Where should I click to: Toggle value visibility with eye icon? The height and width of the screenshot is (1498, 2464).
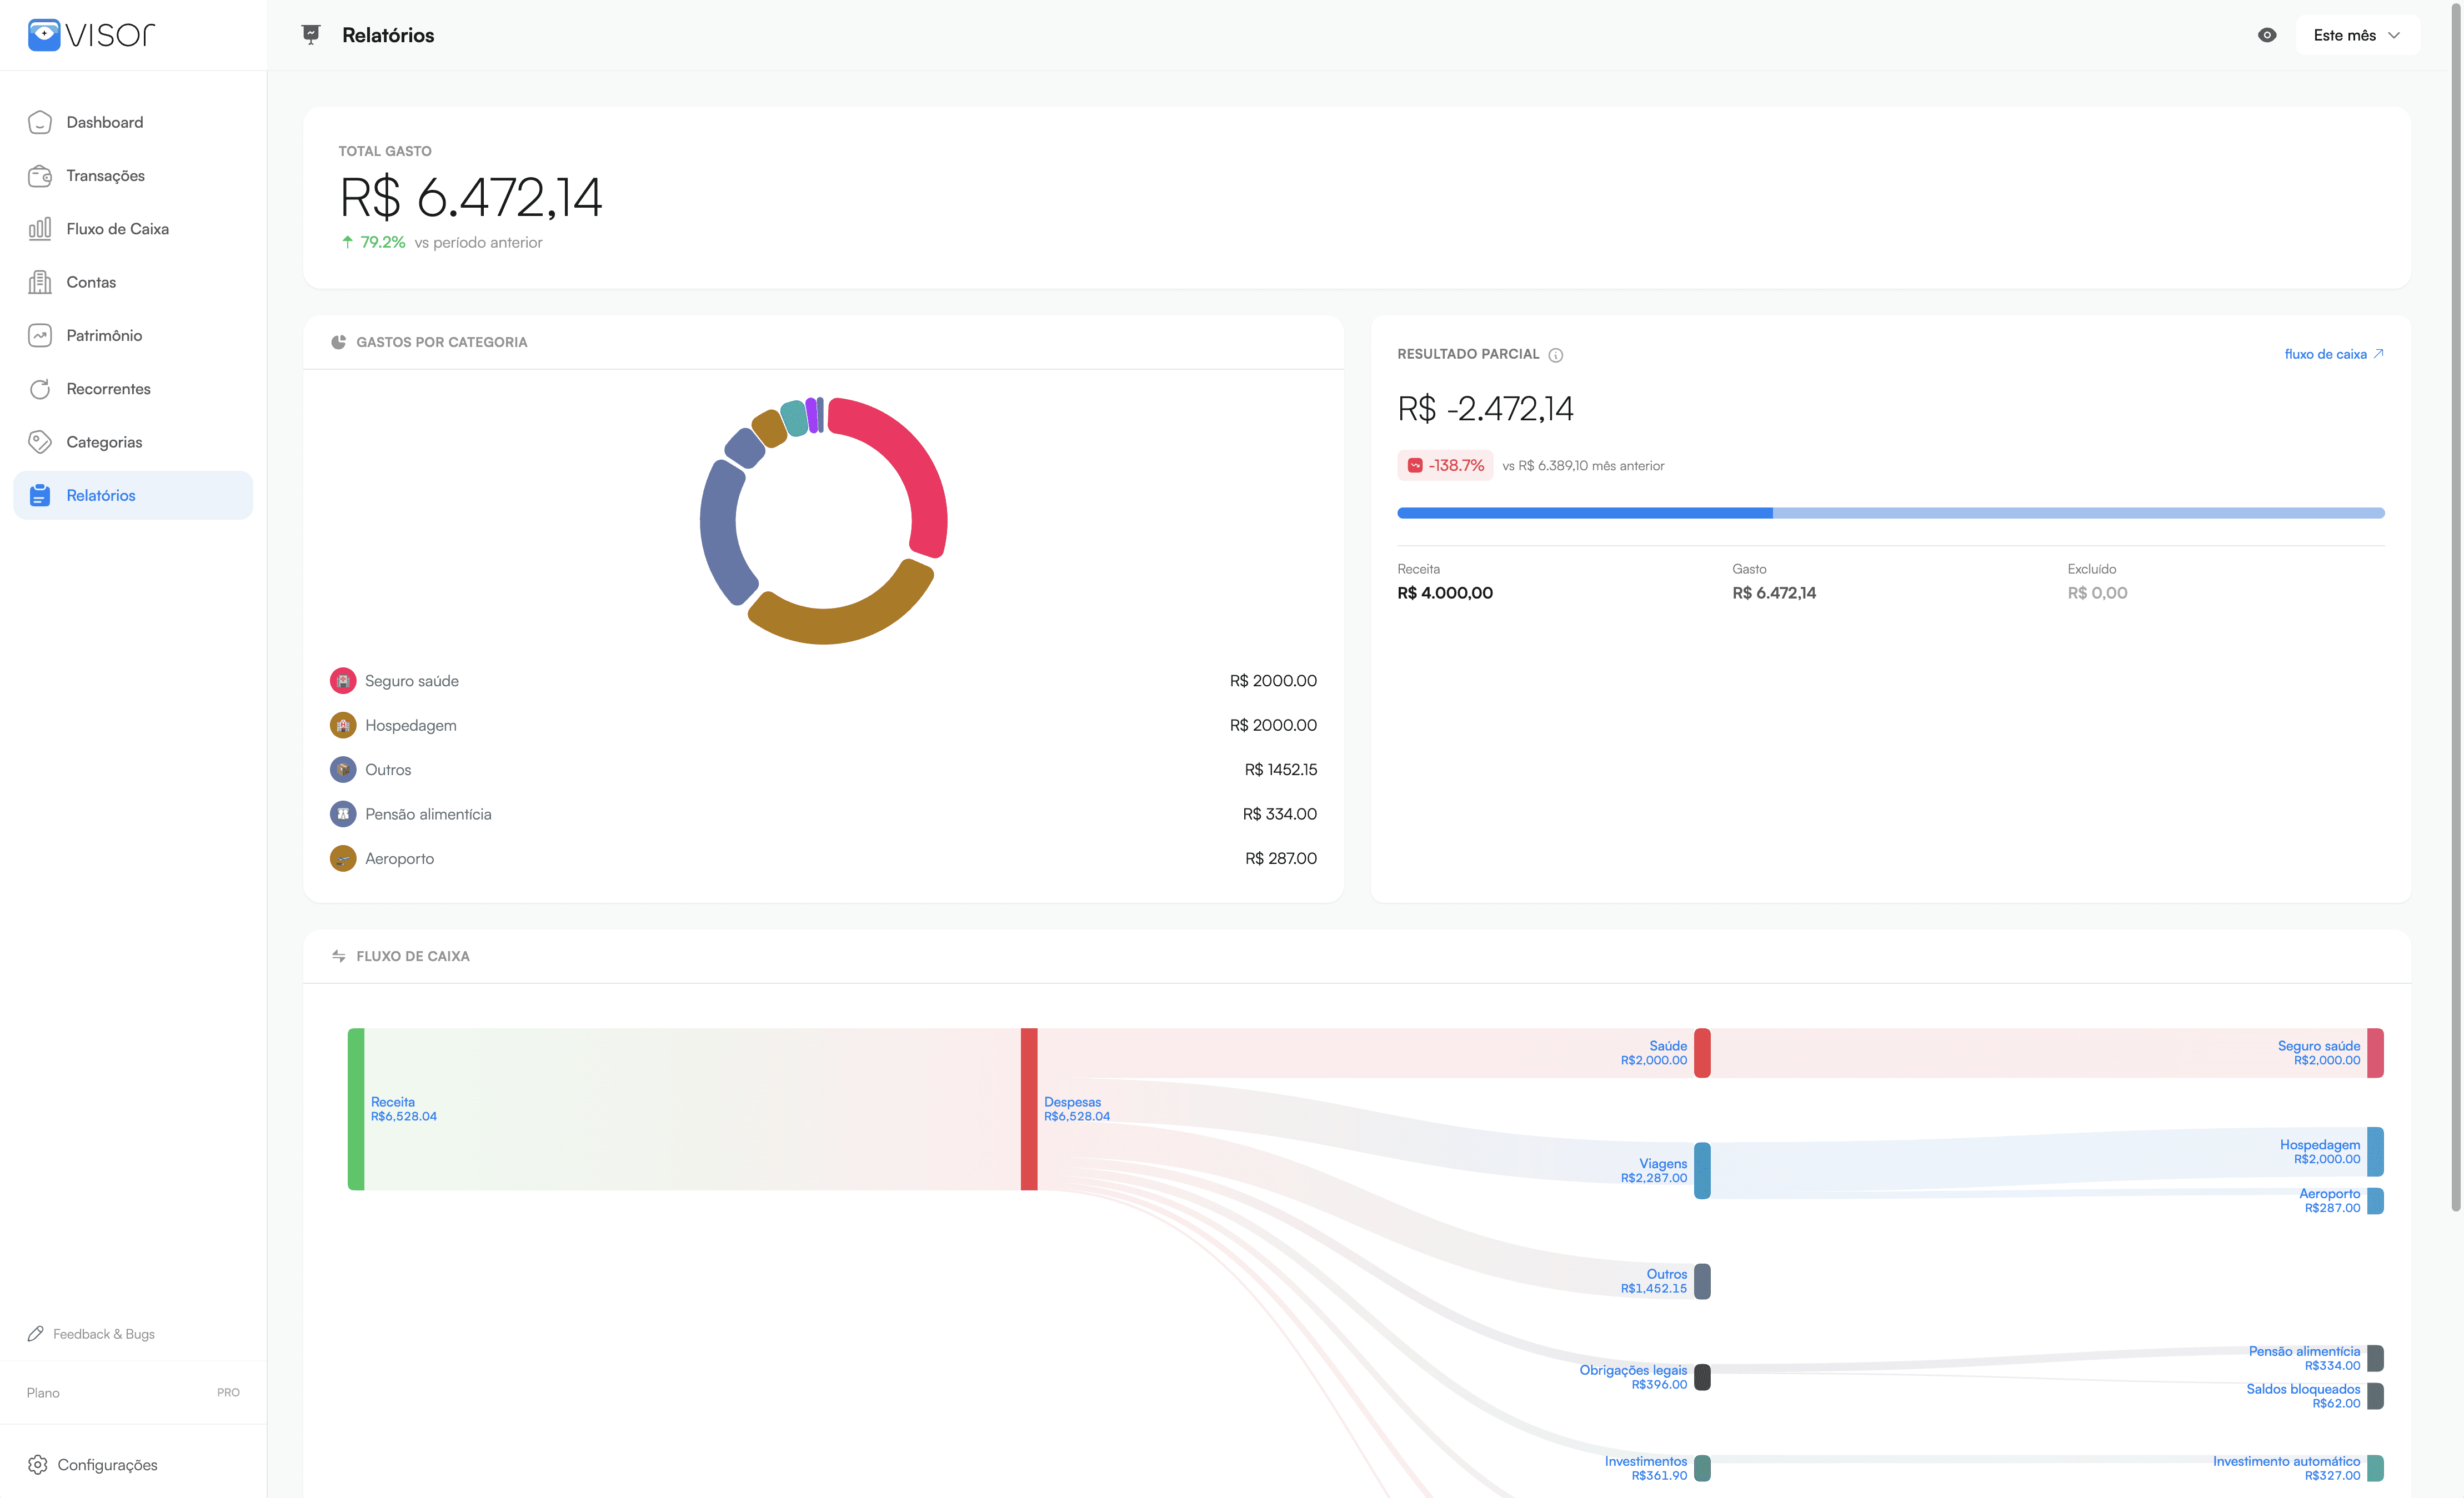[x=2266, y=35]
